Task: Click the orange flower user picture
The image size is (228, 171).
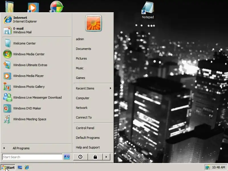Action: [x=93, y=23]
